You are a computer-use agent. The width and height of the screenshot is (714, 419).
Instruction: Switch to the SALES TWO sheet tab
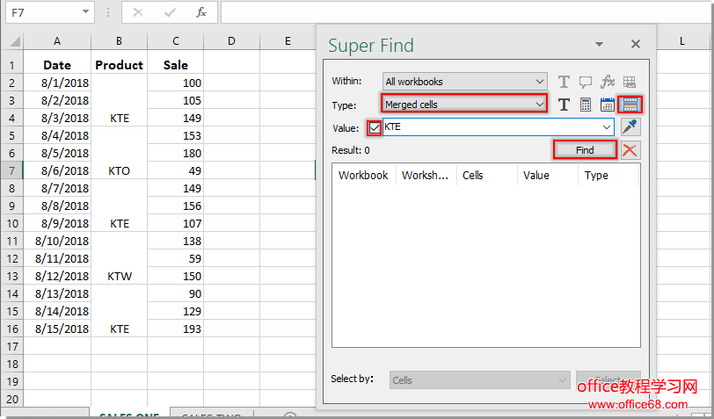point(211,415)
